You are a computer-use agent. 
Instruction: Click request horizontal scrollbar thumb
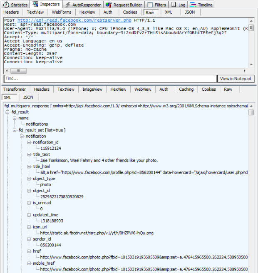pos(19,71)
